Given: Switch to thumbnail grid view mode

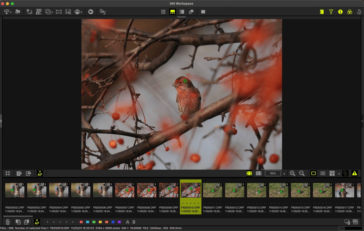Looking at the screenshot, I should pyautogui.click(x=163, y=12).
